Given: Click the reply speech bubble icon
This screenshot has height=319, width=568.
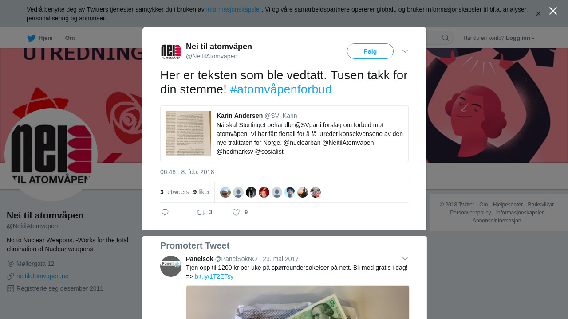Looking at the screenshot, I should [x=165, y=212].
